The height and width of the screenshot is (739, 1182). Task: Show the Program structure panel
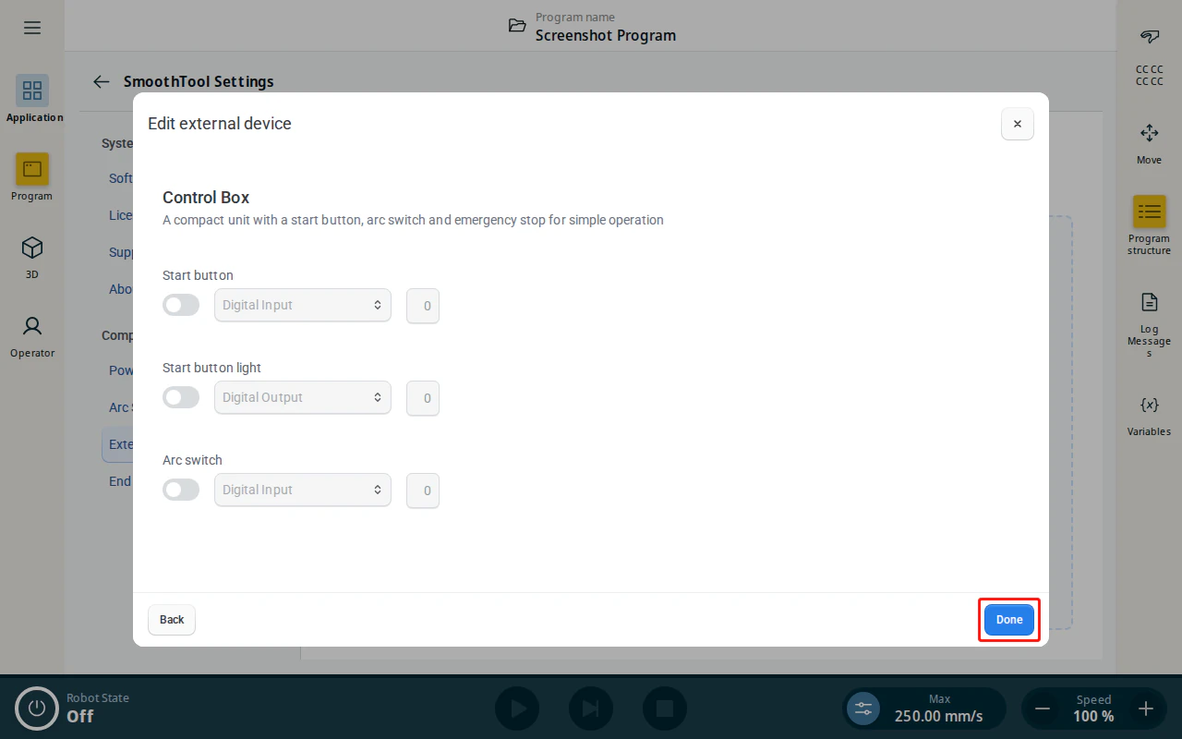pos(1150,224)
